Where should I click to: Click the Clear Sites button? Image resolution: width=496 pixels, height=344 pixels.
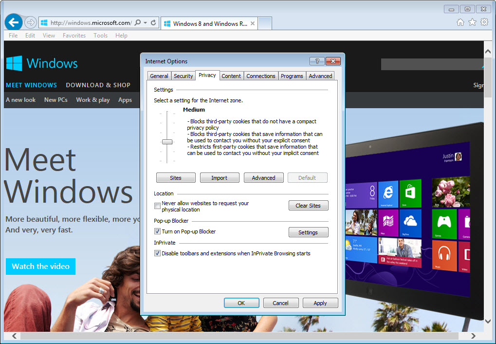point(308,206)
